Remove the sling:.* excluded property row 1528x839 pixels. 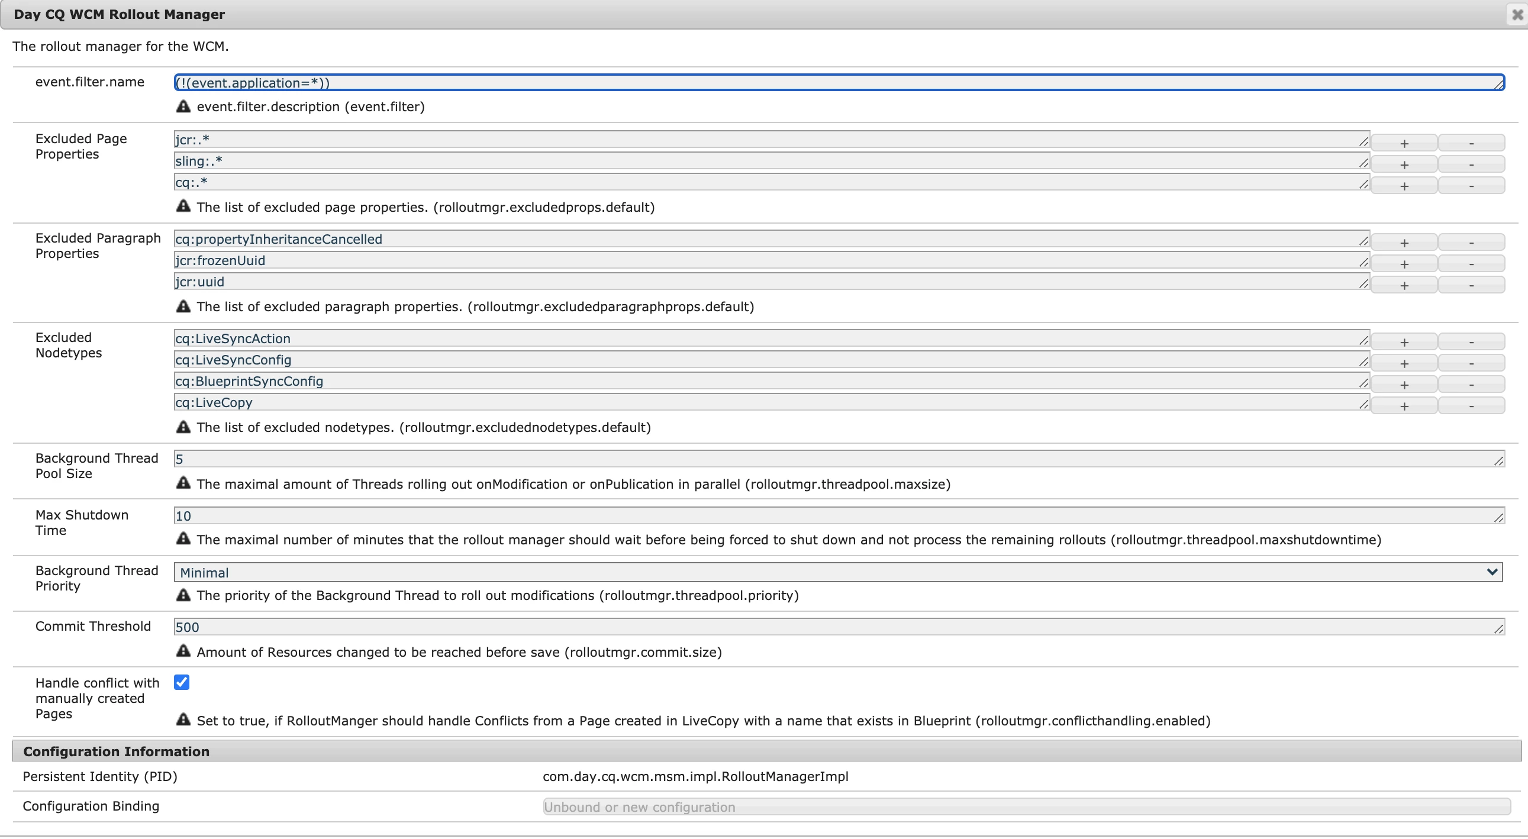tap(1471, 164)
